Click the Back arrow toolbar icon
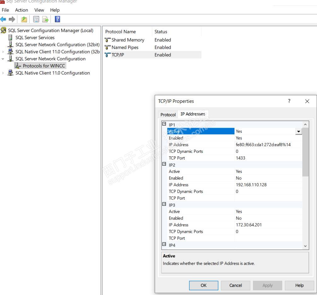The image size is (317, 295). click(x=3, y=19)
